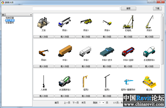
Task: Load 水泥搅拌车1 into project
Action: pyautogui.click(x=149, y=67)
